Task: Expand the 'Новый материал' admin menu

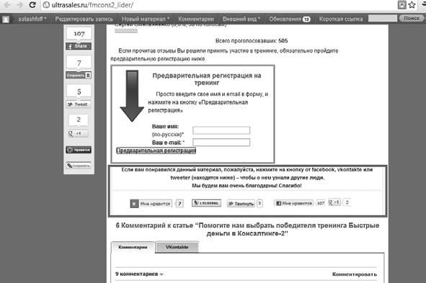Action: tap(146, 19)
